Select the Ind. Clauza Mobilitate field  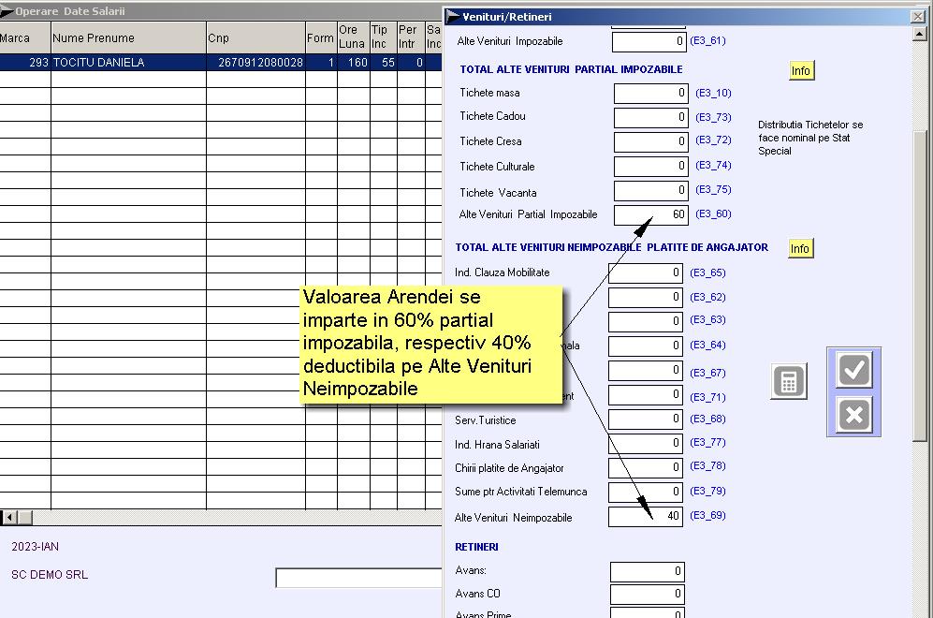click(646, 273)
